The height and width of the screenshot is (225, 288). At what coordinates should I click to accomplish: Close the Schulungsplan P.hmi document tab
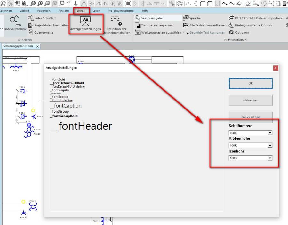coord(37,46)
